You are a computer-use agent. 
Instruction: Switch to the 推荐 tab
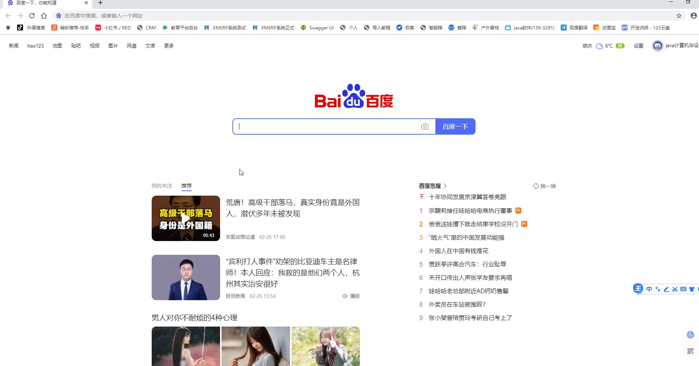pyautogui.click(x=186, y=186)
